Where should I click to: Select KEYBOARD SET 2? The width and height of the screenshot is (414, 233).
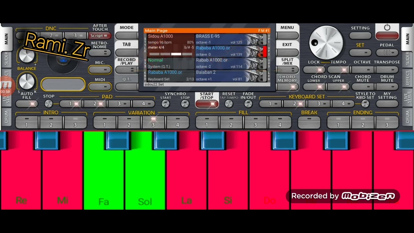[295, 104]
